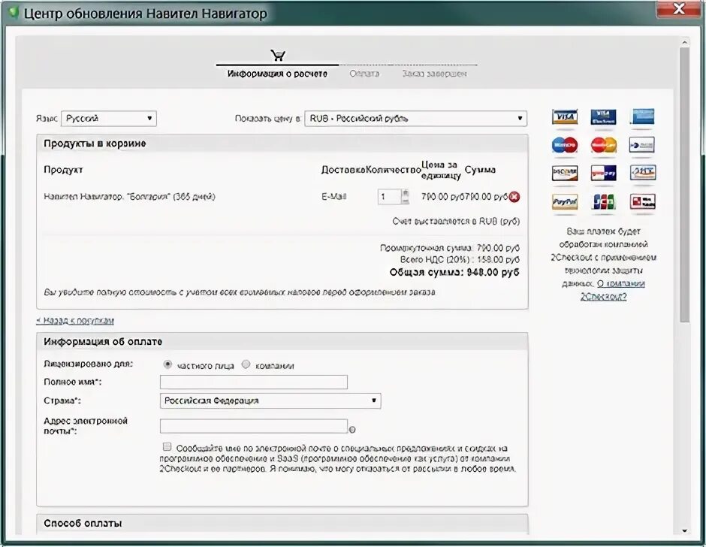Click the Visa card logo
Screen dimensions: 706x547
pyautogui.click(x=565, y=117)
